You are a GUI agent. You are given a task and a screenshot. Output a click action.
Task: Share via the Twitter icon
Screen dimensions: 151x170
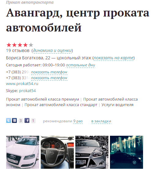click(x=9, y=120)
